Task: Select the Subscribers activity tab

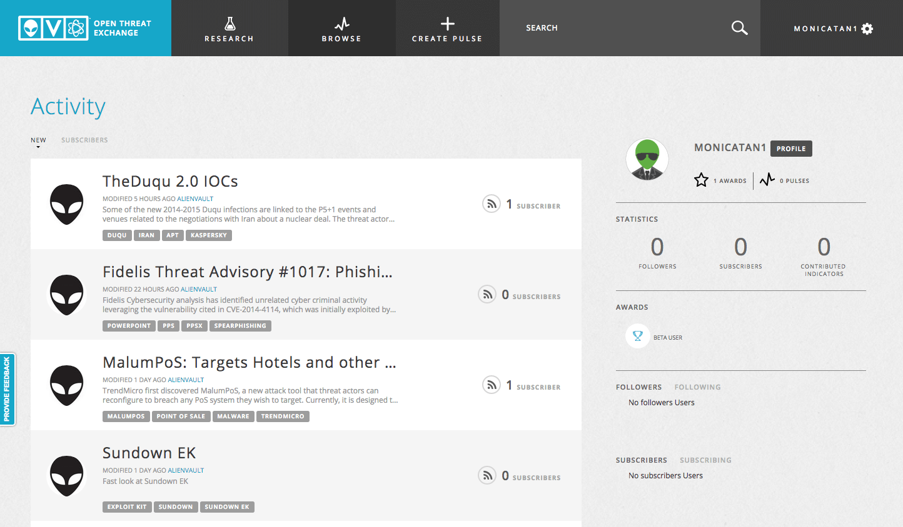Action: coord(84,140)
